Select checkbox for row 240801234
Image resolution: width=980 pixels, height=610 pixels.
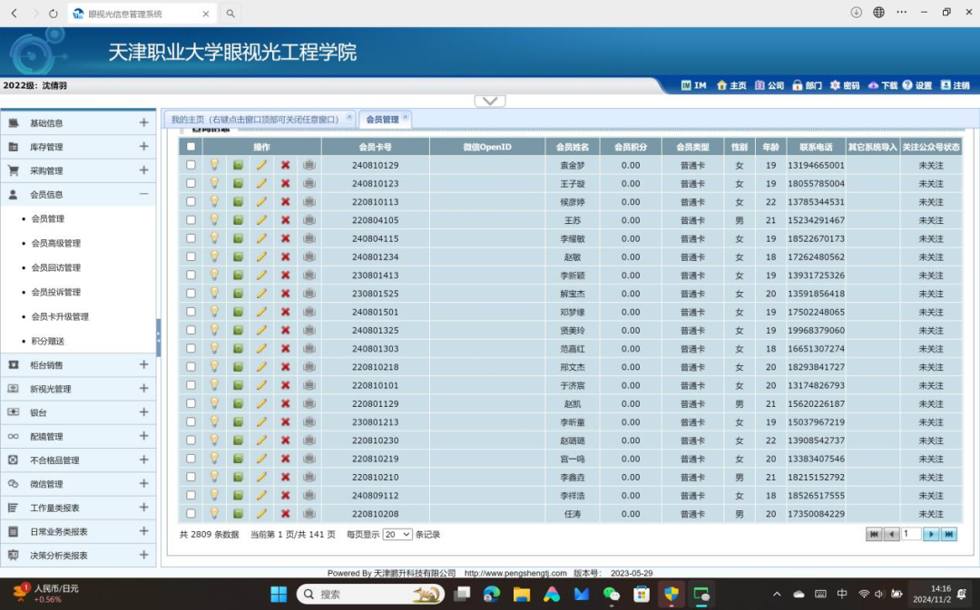pyautogui.click(x=191, y=257)
